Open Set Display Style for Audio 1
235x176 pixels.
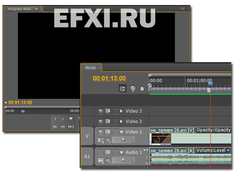(101, 160)
